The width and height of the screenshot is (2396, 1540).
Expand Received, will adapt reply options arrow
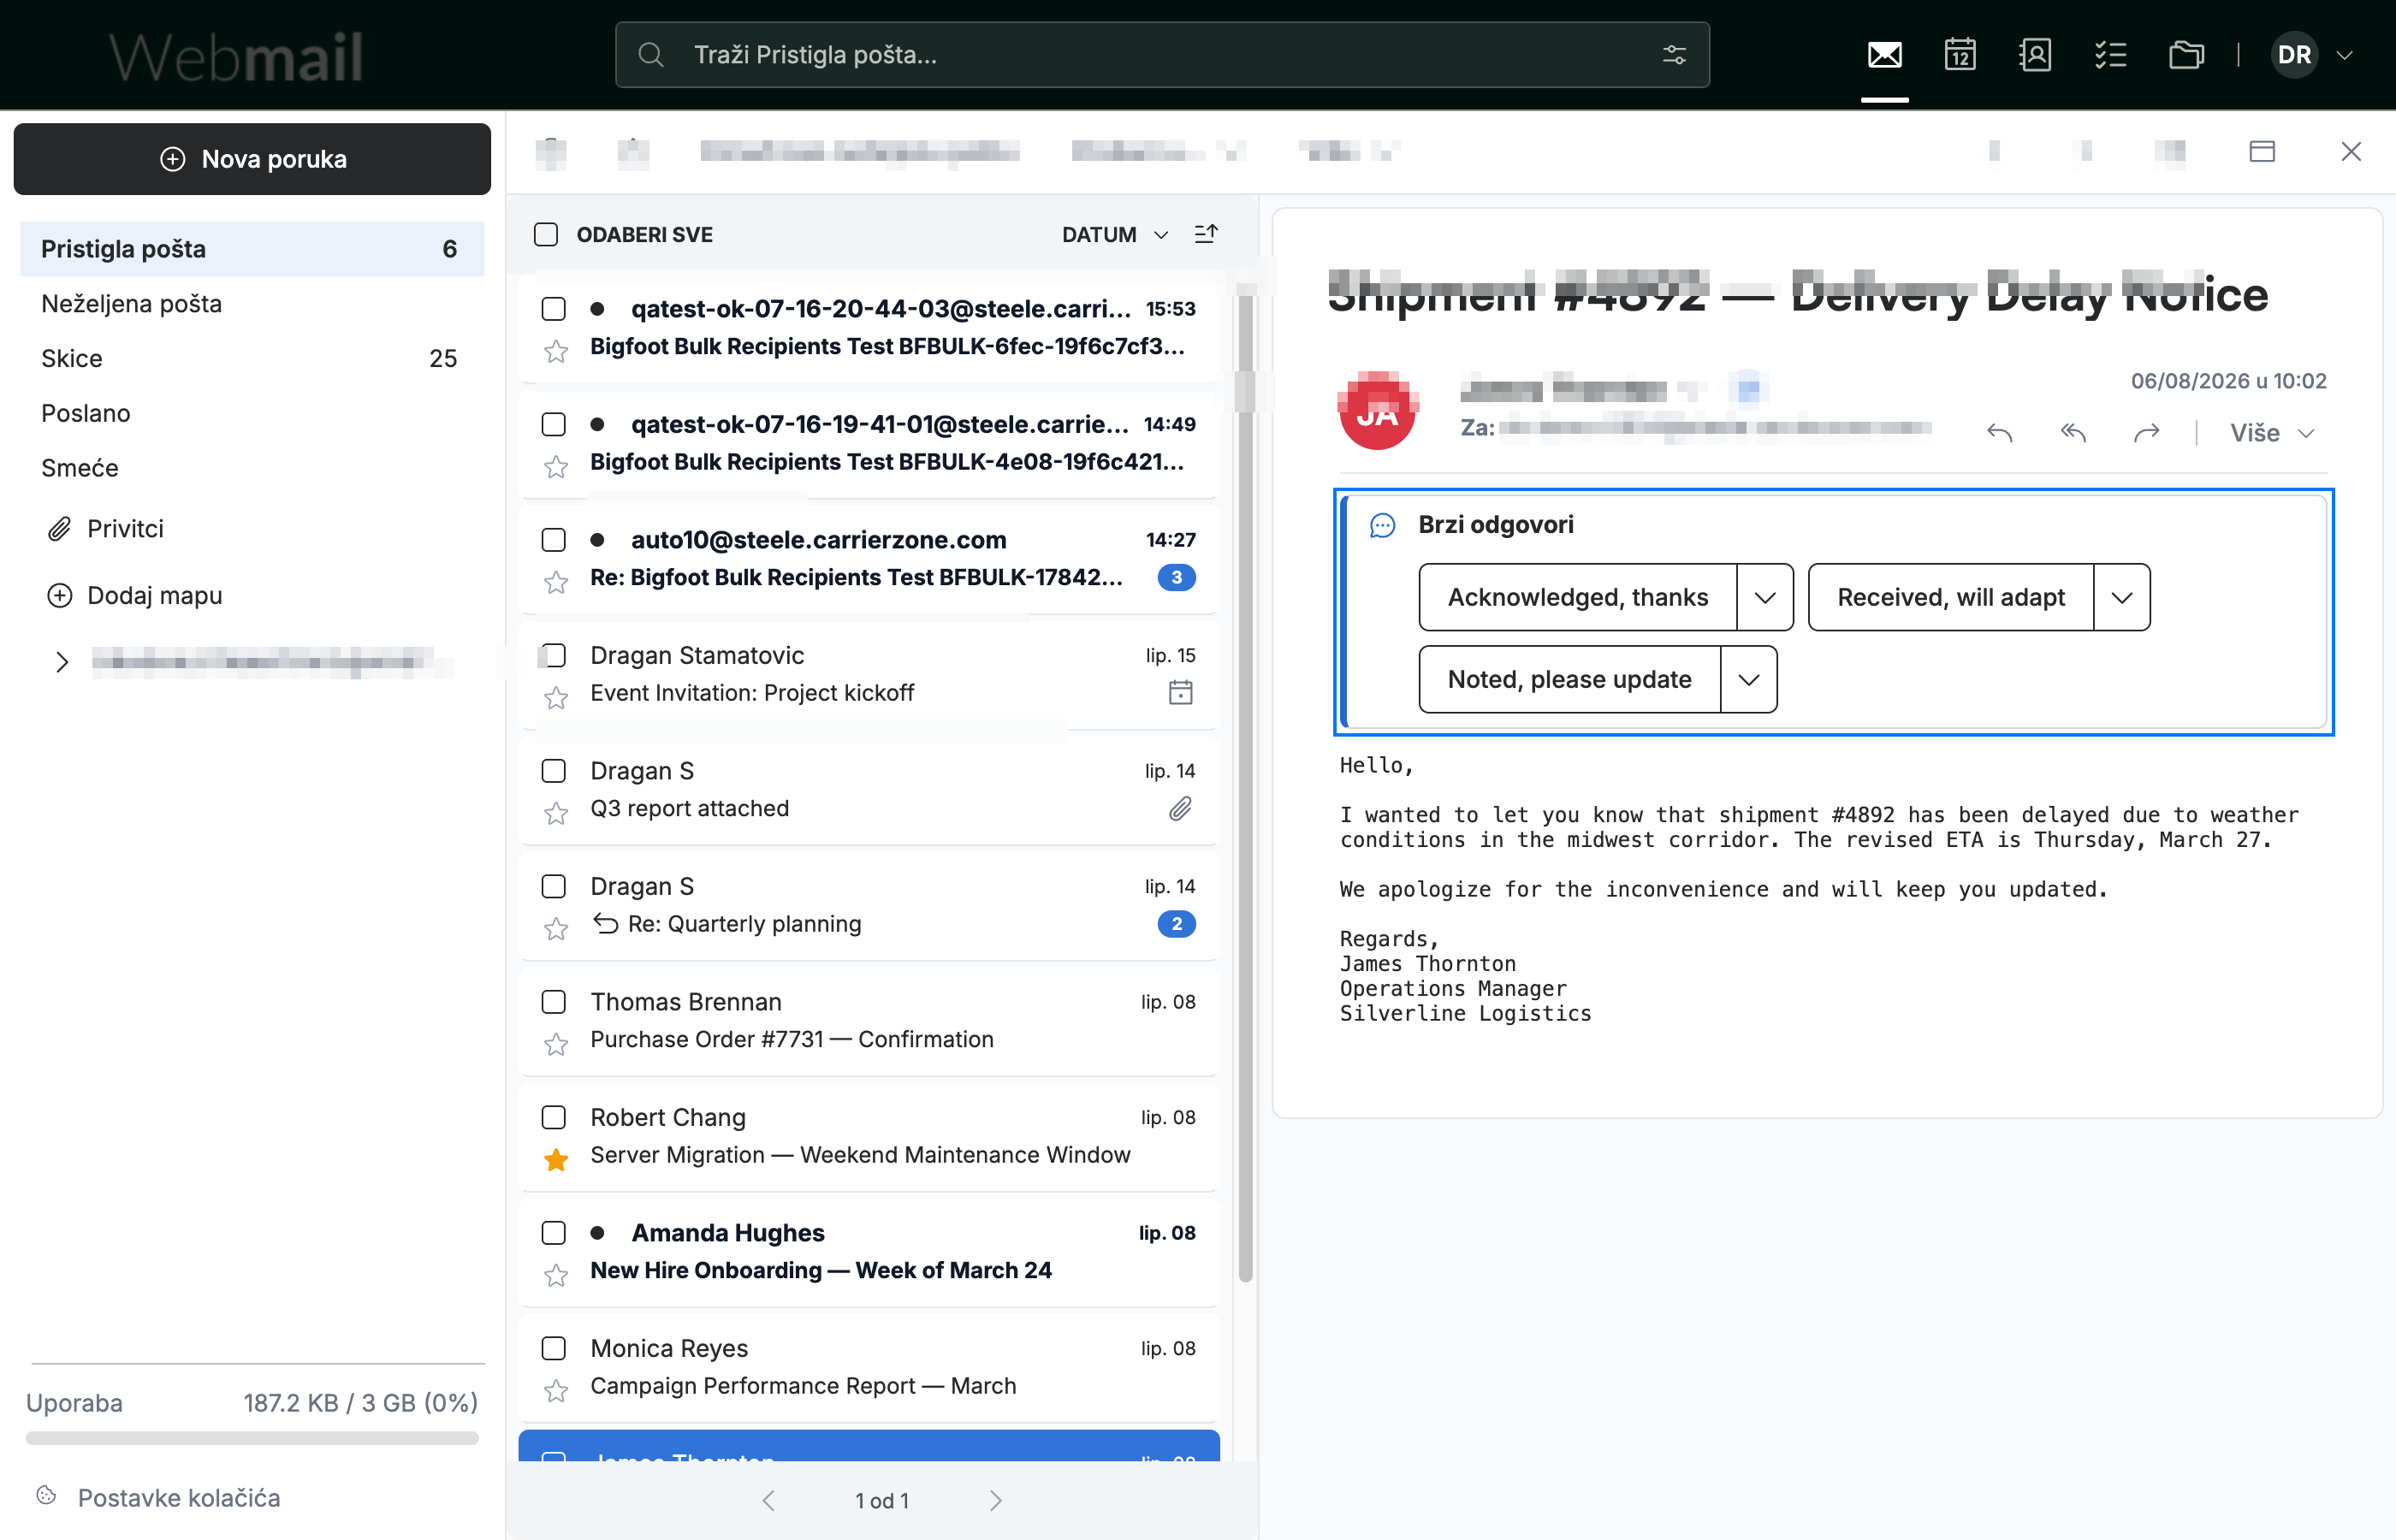click(2121, 597)
